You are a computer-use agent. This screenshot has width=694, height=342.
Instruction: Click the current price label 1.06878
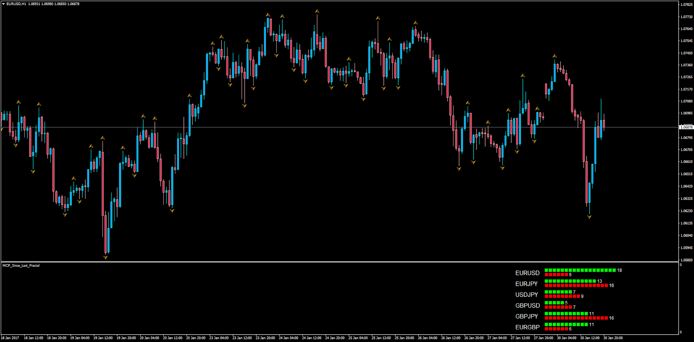pos(686,127)
